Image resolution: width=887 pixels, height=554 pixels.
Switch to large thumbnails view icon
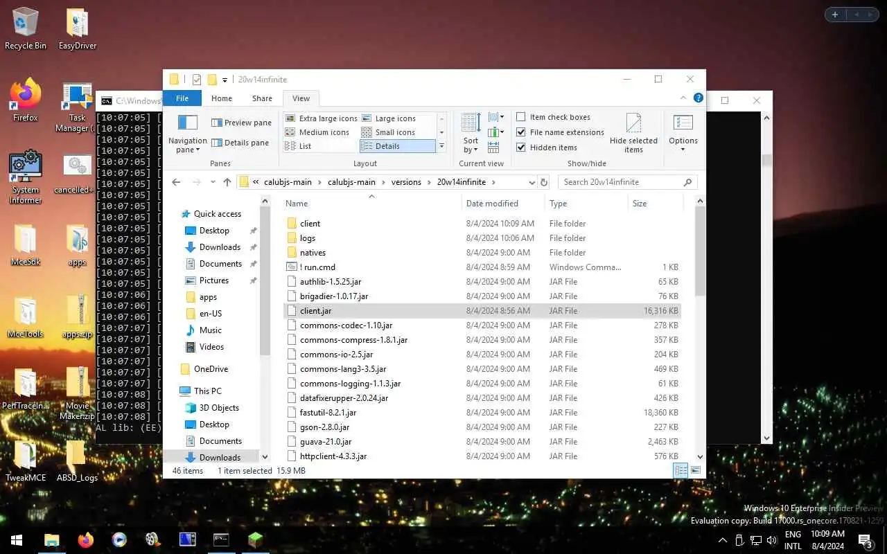coord(696,471)
